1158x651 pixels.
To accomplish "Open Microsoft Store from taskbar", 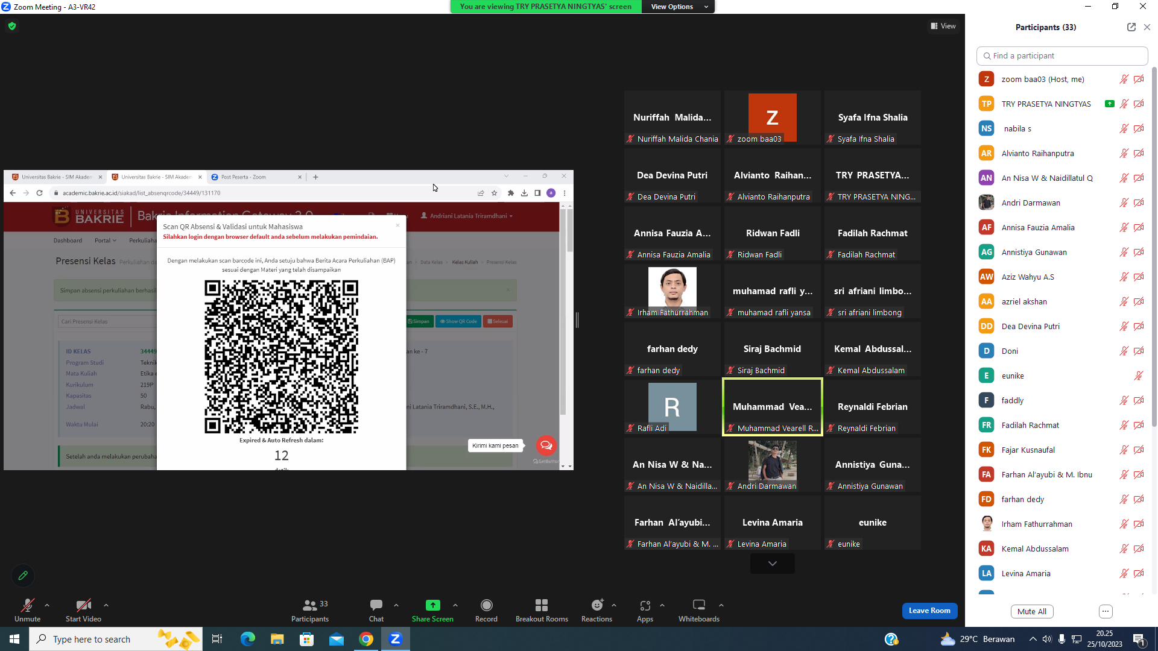I will pyautogui.click(x=307, y=639).
